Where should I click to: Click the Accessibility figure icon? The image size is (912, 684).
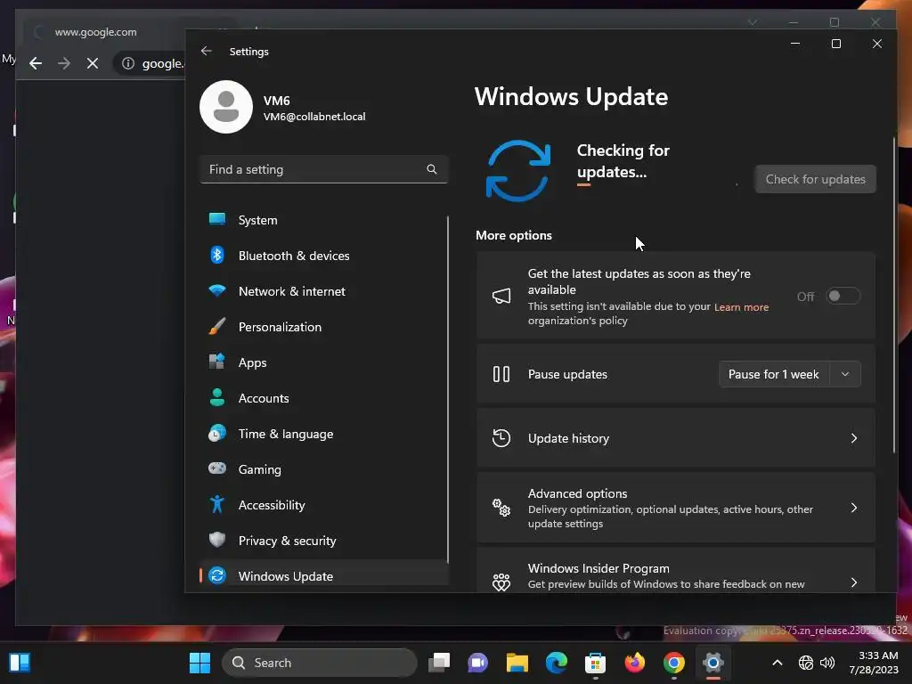pos(217,504)
